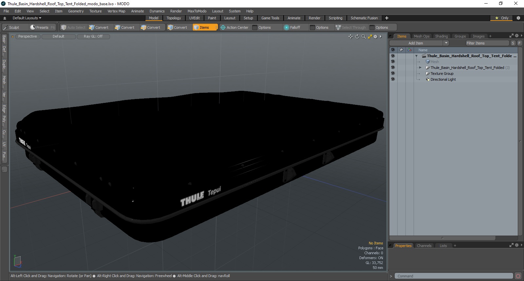Screen dimensions: 524x281
Task: Click the Falloff tool icon
Action: click(x=287, y=27)
